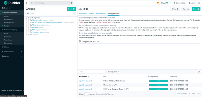The image size is (202, 97).
Task: Clone the sles group
Action: [x=186, y=9]
